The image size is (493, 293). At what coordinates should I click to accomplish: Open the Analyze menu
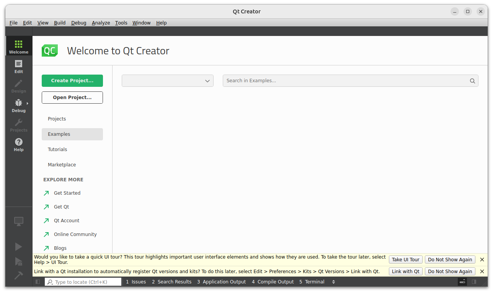click(x=101, y=23)
